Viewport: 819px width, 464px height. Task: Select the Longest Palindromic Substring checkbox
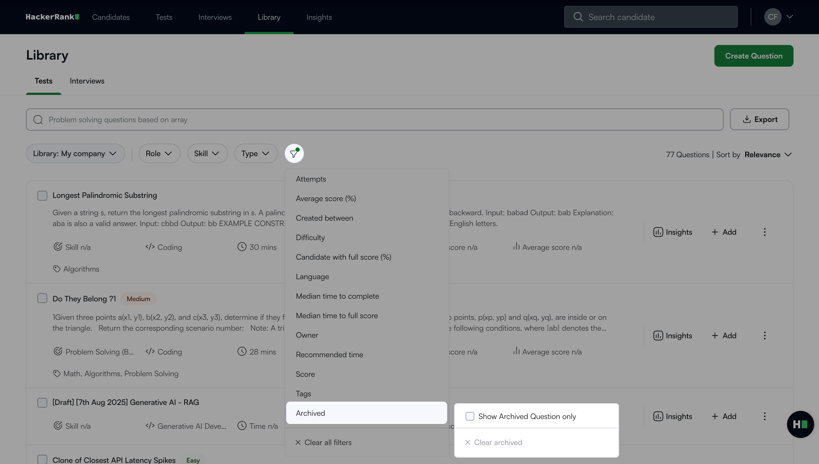(x=42, y=195)
